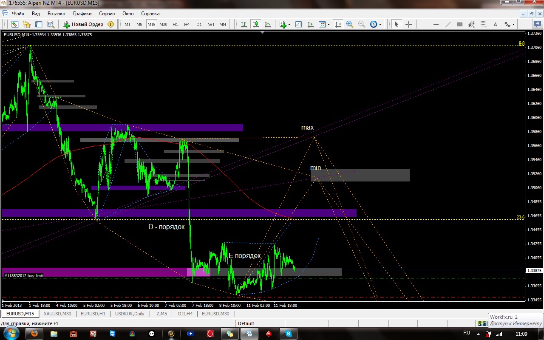
Task: Select the gray rectangle shape tool
Action: 459,24
